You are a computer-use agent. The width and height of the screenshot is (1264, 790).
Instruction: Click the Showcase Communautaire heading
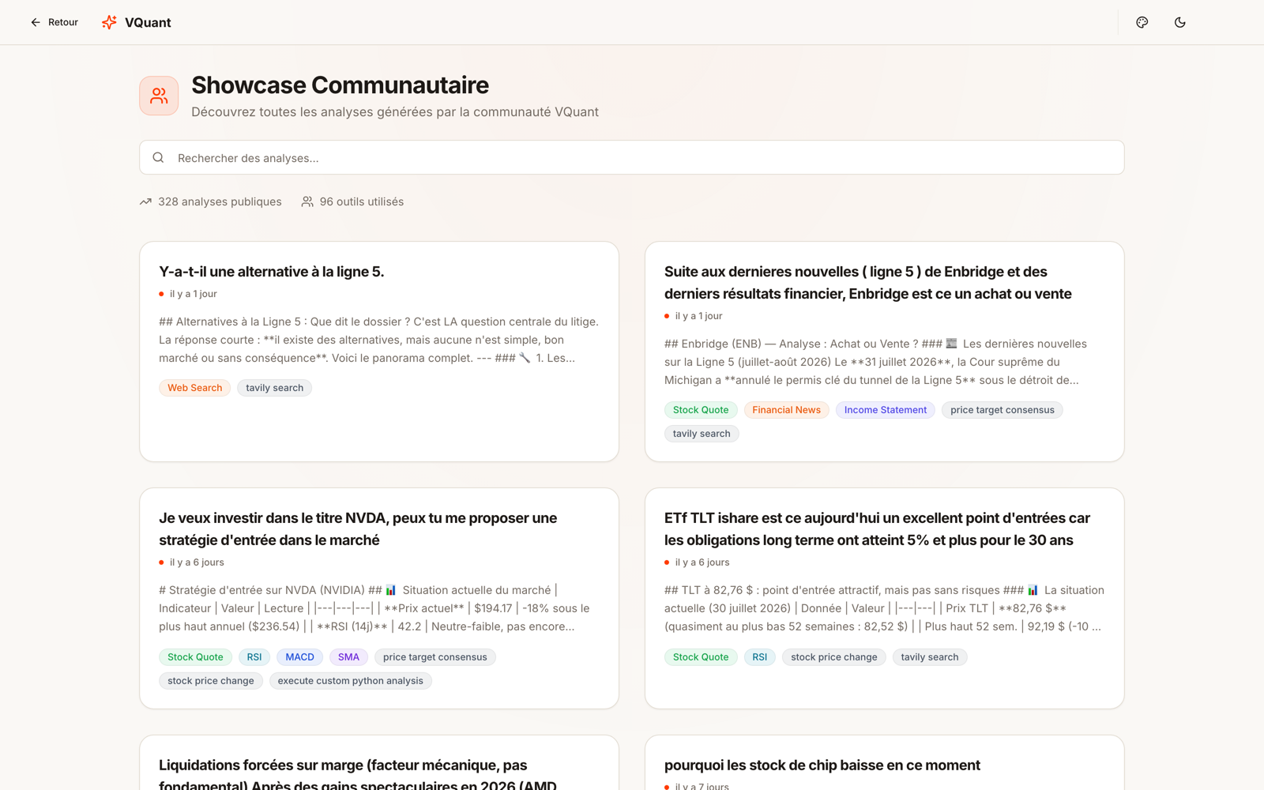340,85
